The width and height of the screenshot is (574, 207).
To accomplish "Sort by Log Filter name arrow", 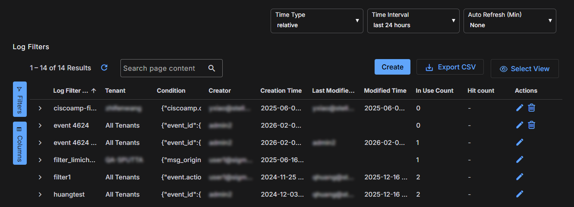I will click(x=94, y=91).
